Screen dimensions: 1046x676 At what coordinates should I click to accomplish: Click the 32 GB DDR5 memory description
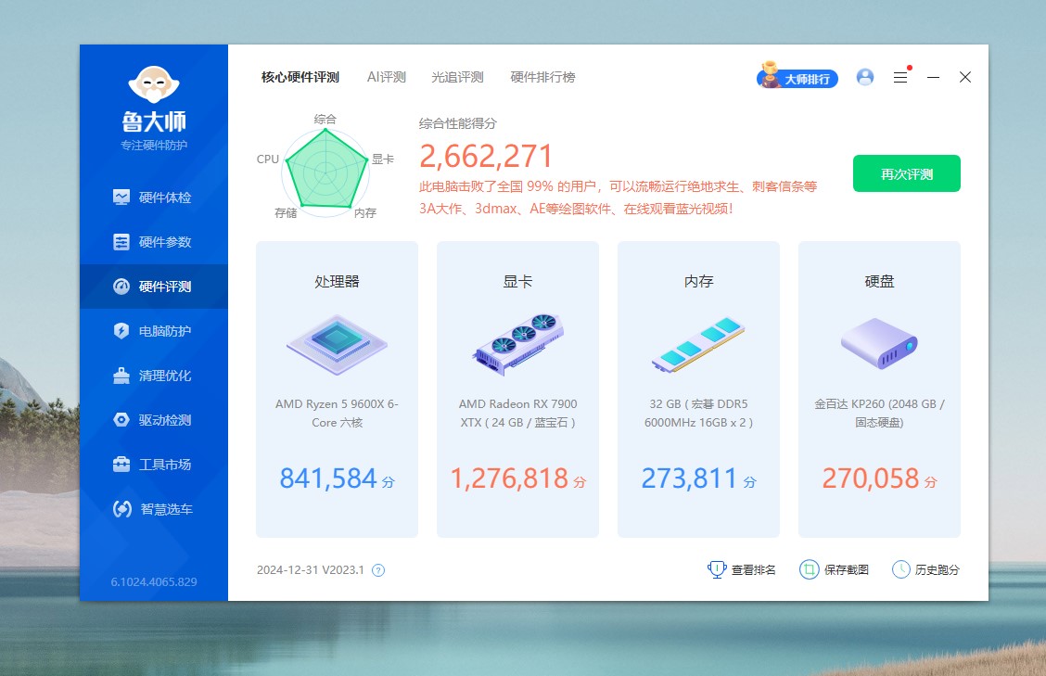pos(698,413)
